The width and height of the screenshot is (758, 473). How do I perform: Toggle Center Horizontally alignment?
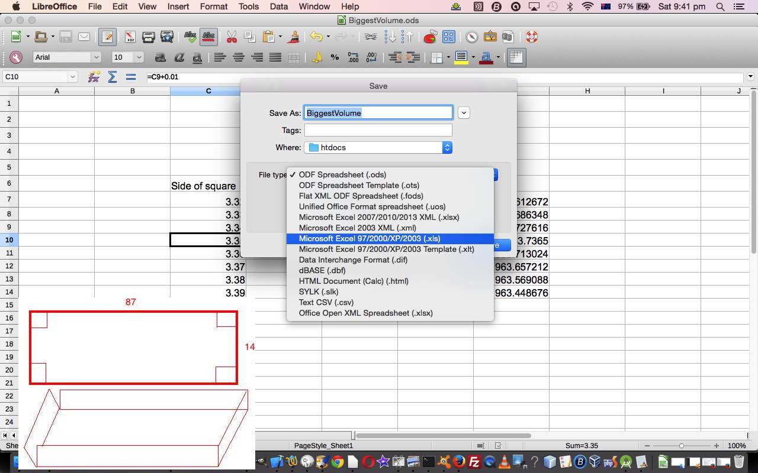pyautogui.click(x=239, y=57)
